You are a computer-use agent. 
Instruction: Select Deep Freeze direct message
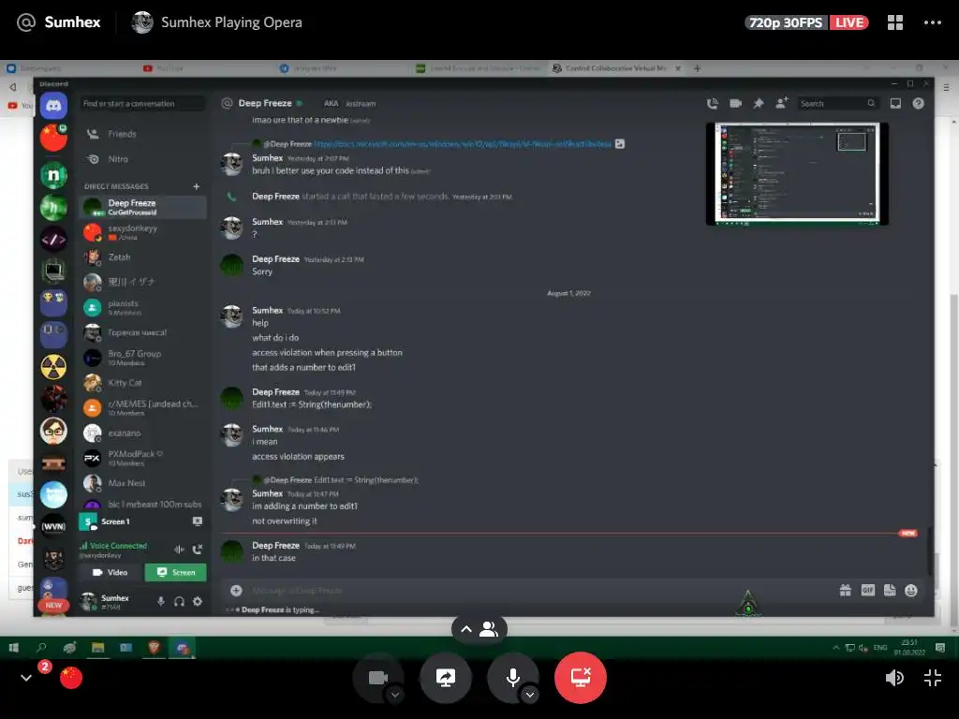[x=143, y=207]
